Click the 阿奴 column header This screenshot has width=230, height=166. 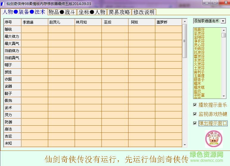[x=142, y=22]
